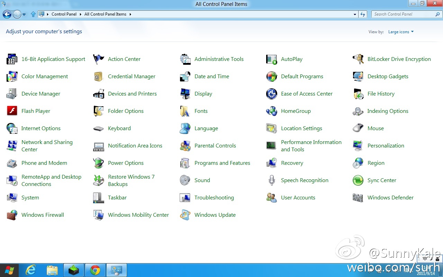Open the Sound link
Viewport: 443px width, 277px height.
(202, 180)
